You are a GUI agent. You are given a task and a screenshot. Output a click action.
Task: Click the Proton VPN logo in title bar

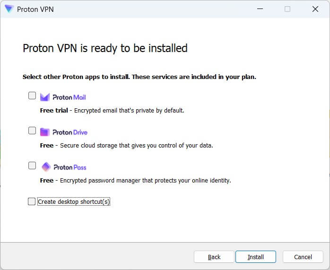click(x=9, y=9)
